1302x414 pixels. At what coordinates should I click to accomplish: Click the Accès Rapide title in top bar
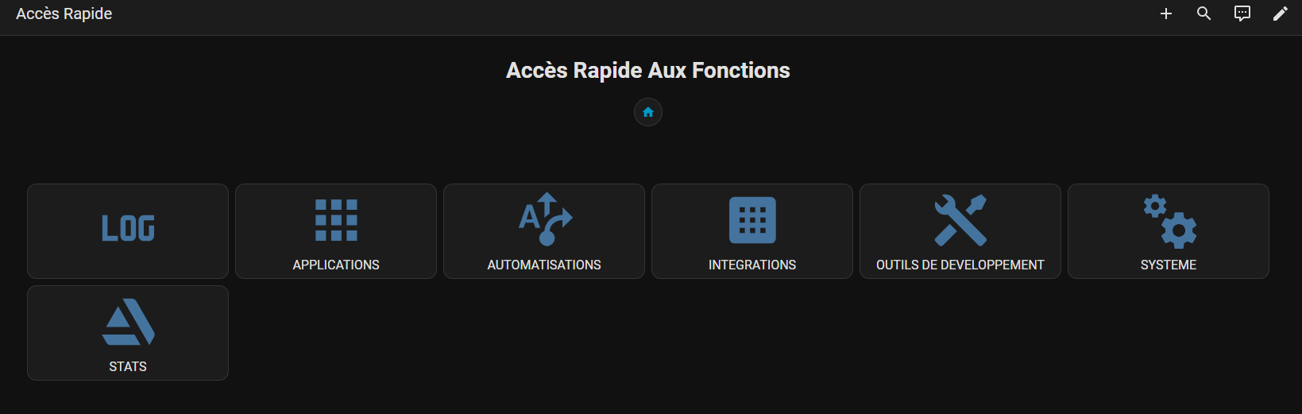[x=64, y=14]
